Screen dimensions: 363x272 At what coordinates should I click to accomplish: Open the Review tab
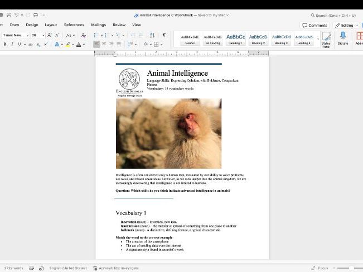pyautogui.click(x=119, y=25)
